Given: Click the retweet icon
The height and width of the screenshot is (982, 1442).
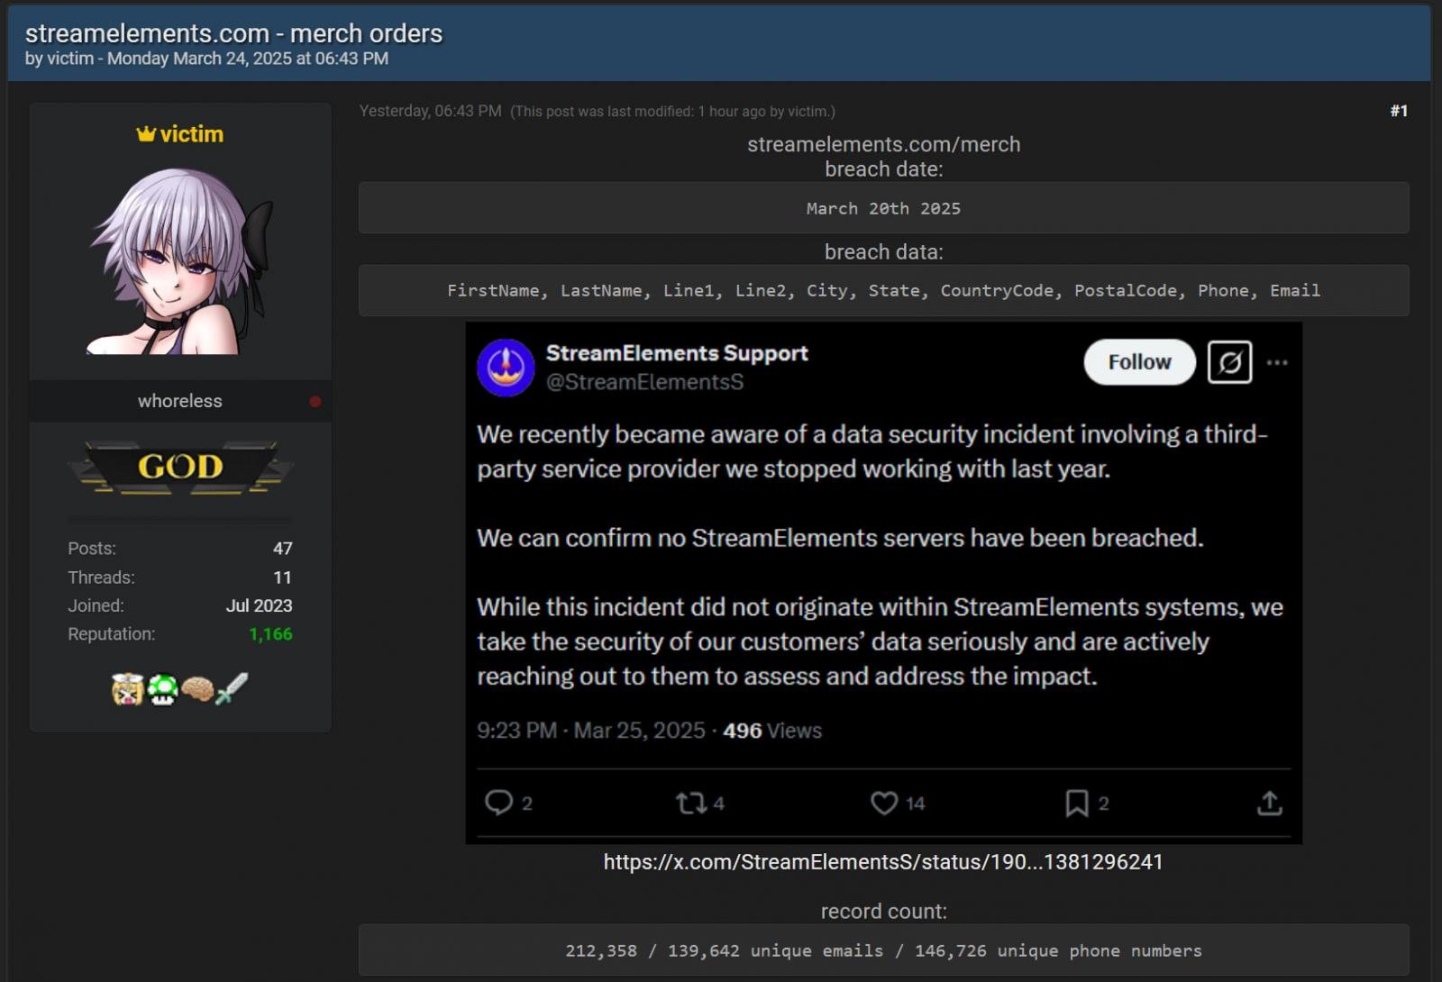Looking at the screenshot, I should point(691,803).
